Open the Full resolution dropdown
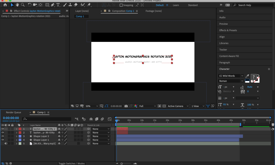 tap(147, 106)
